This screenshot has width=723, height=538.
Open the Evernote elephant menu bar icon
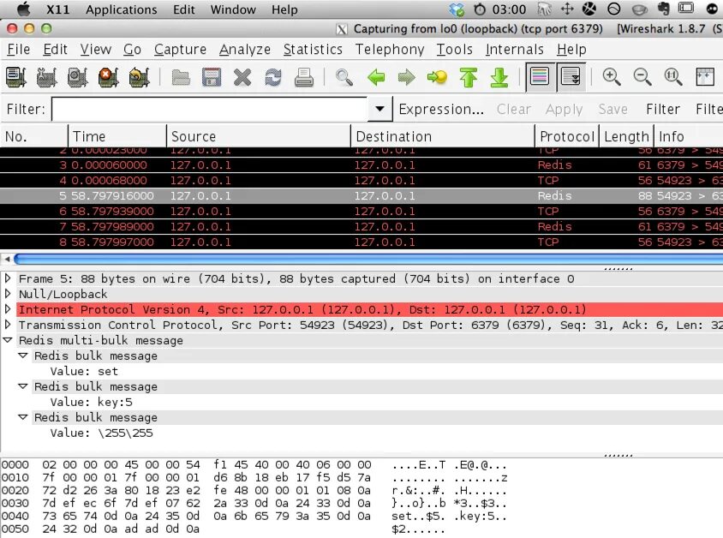(664, 9)
